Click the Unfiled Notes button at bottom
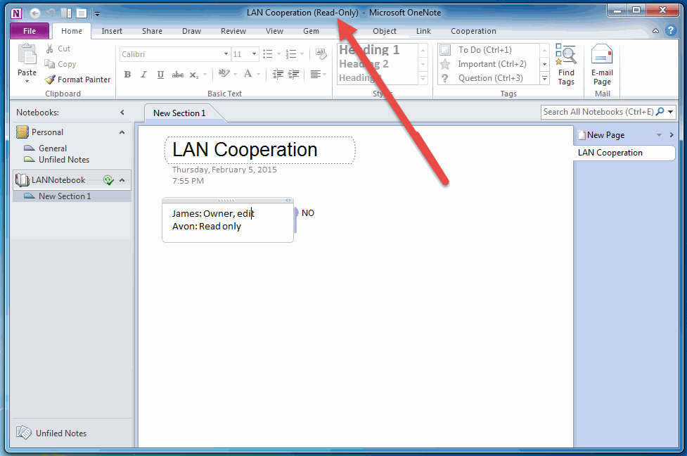Viewport: 687px width, 456px height. [x=52, y=433]
